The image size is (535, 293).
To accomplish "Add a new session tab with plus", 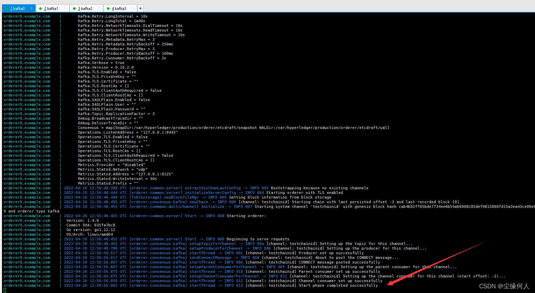I will pos(140,8).
